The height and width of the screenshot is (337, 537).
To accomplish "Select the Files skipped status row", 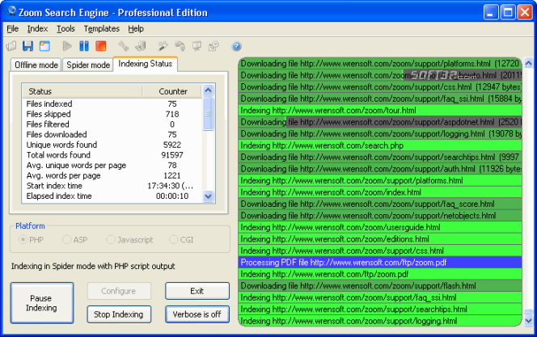I will tap(112, 114).
